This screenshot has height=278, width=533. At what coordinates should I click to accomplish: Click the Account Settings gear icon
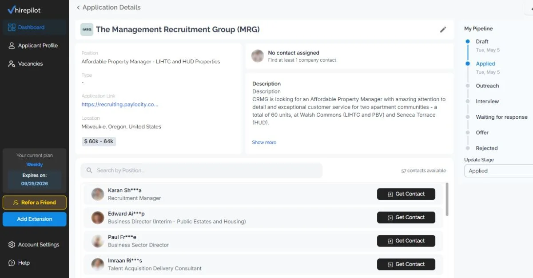[12, 245]
